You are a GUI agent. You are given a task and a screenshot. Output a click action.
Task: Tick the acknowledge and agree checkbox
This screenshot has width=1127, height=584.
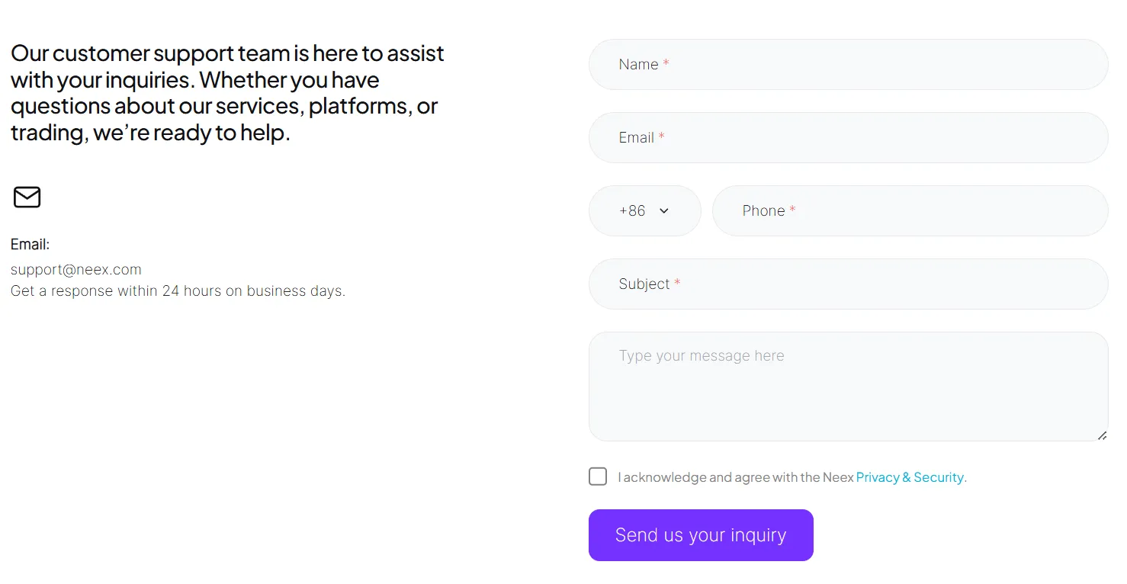tap(598, 477)
